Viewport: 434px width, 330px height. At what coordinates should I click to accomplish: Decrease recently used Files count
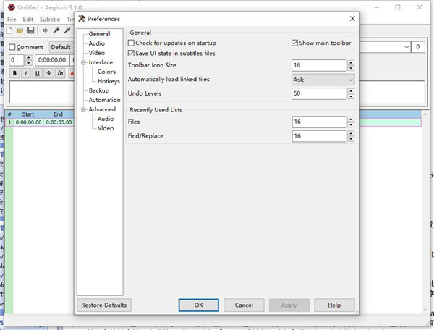coord(351,124)
